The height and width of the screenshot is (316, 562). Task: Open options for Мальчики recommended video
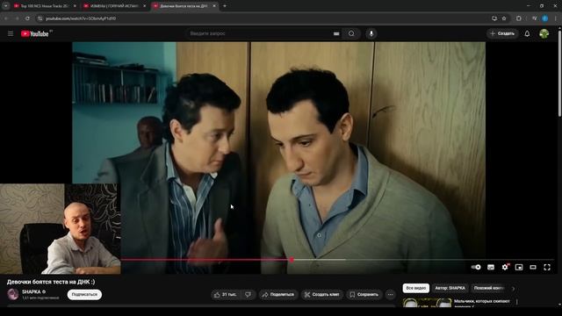pos(517,302)
